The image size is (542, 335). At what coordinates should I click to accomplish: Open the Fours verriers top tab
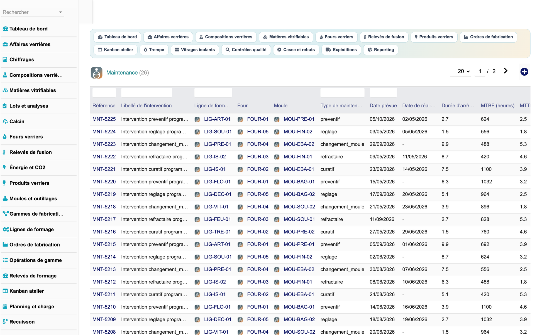click(x=336, y=37)
